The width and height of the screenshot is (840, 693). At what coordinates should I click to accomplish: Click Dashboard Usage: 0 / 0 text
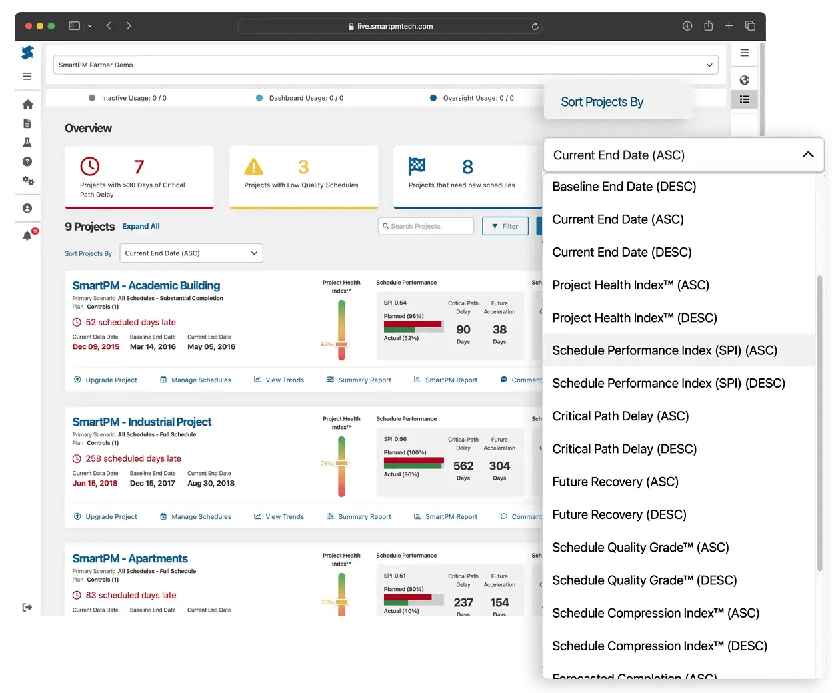[x=306, y=98]
